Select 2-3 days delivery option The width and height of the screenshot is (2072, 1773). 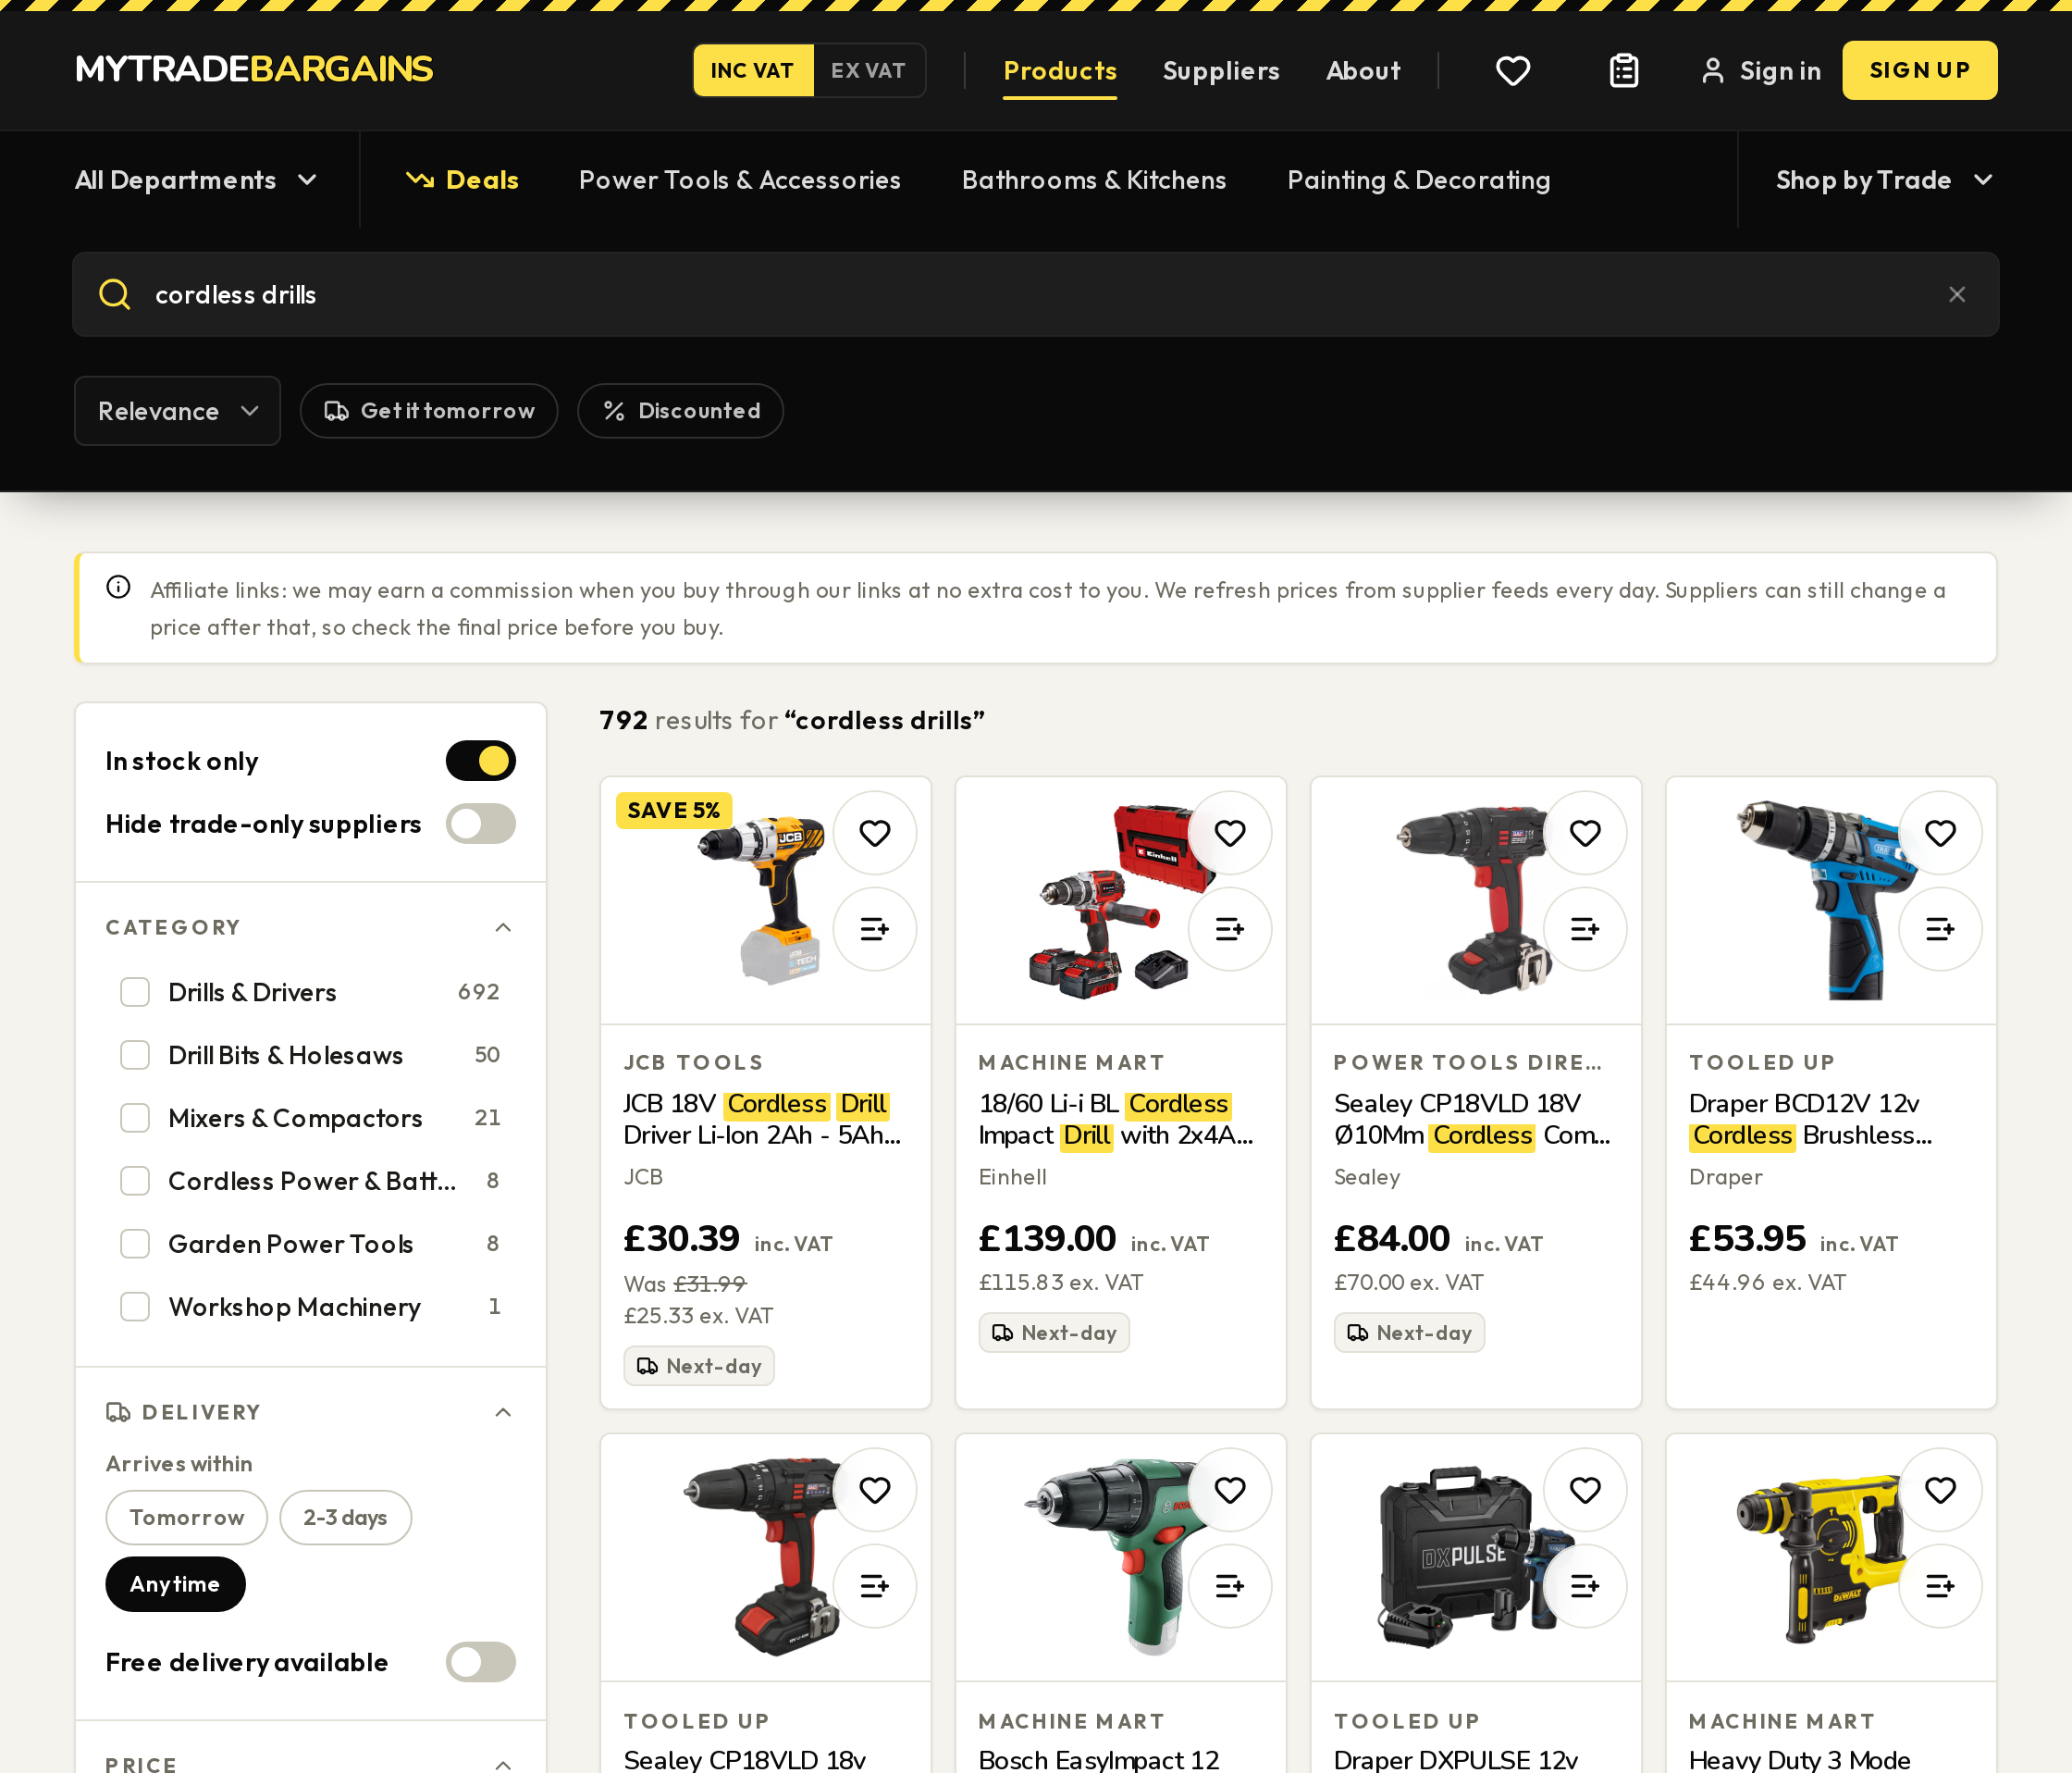(x=345, y=1518)
